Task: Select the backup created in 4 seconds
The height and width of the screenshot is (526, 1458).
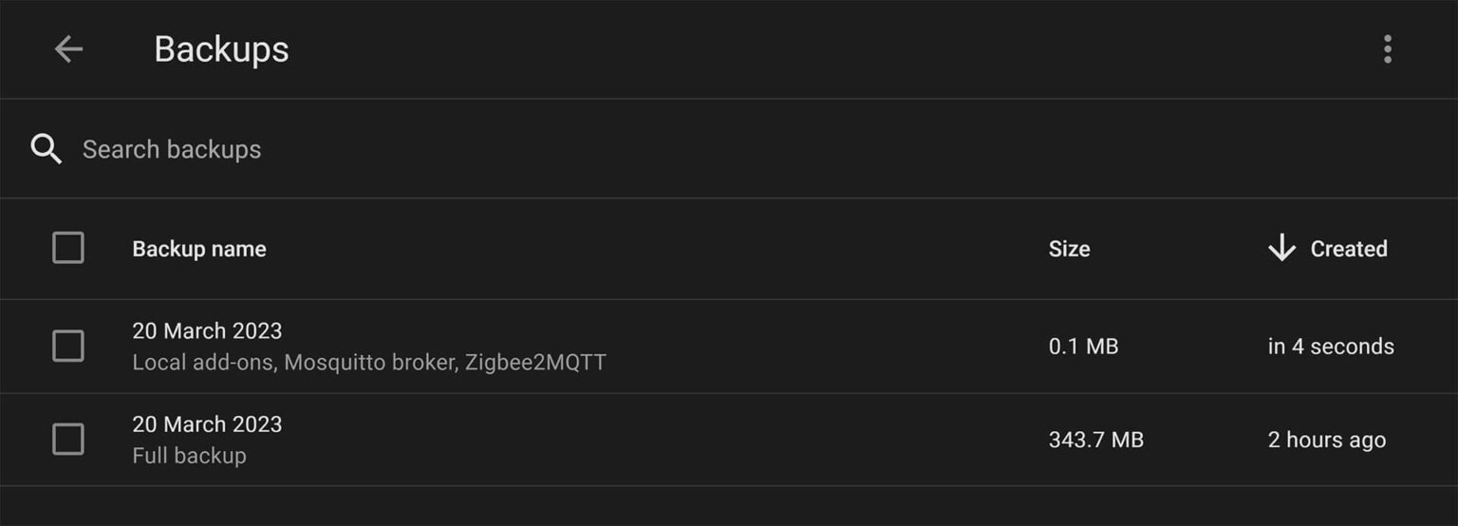Action: (1330, 347)
